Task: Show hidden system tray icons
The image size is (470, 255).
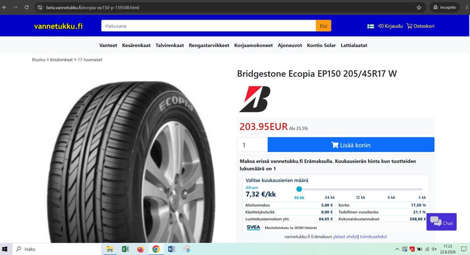Action: coord(397,249)
